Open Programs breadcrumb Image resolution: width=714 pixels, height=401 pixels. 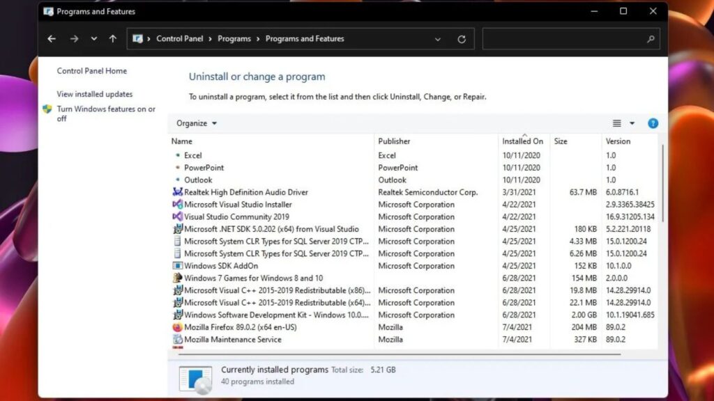[234, 39]
